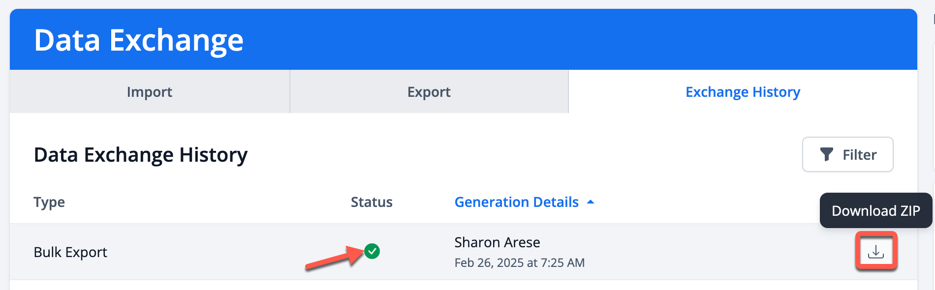Open the Export tab
This screenshot has height=290, width=935.
coord(429,91)
